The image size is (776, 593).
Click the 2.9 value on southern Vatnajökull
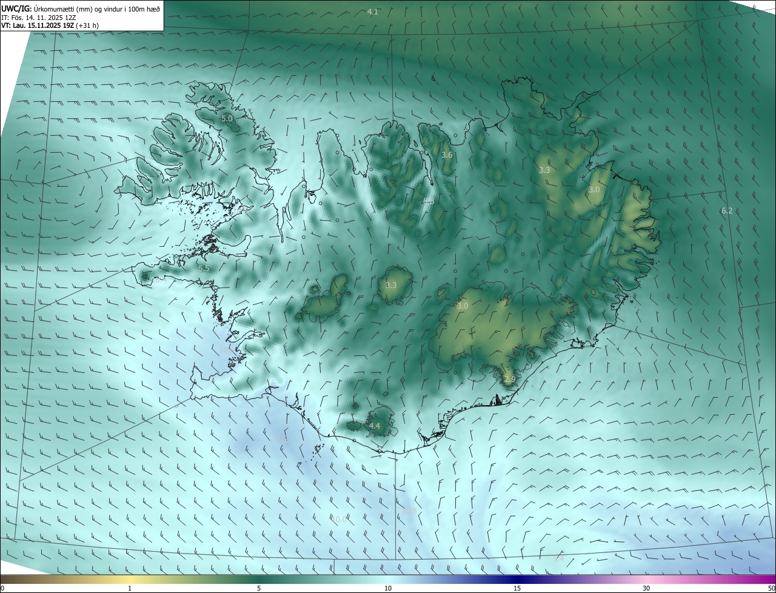[509, 380]
